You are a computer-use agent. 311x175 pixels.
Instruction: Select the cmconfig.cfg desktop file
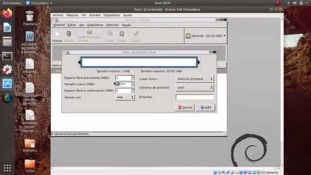pos(30,68)
